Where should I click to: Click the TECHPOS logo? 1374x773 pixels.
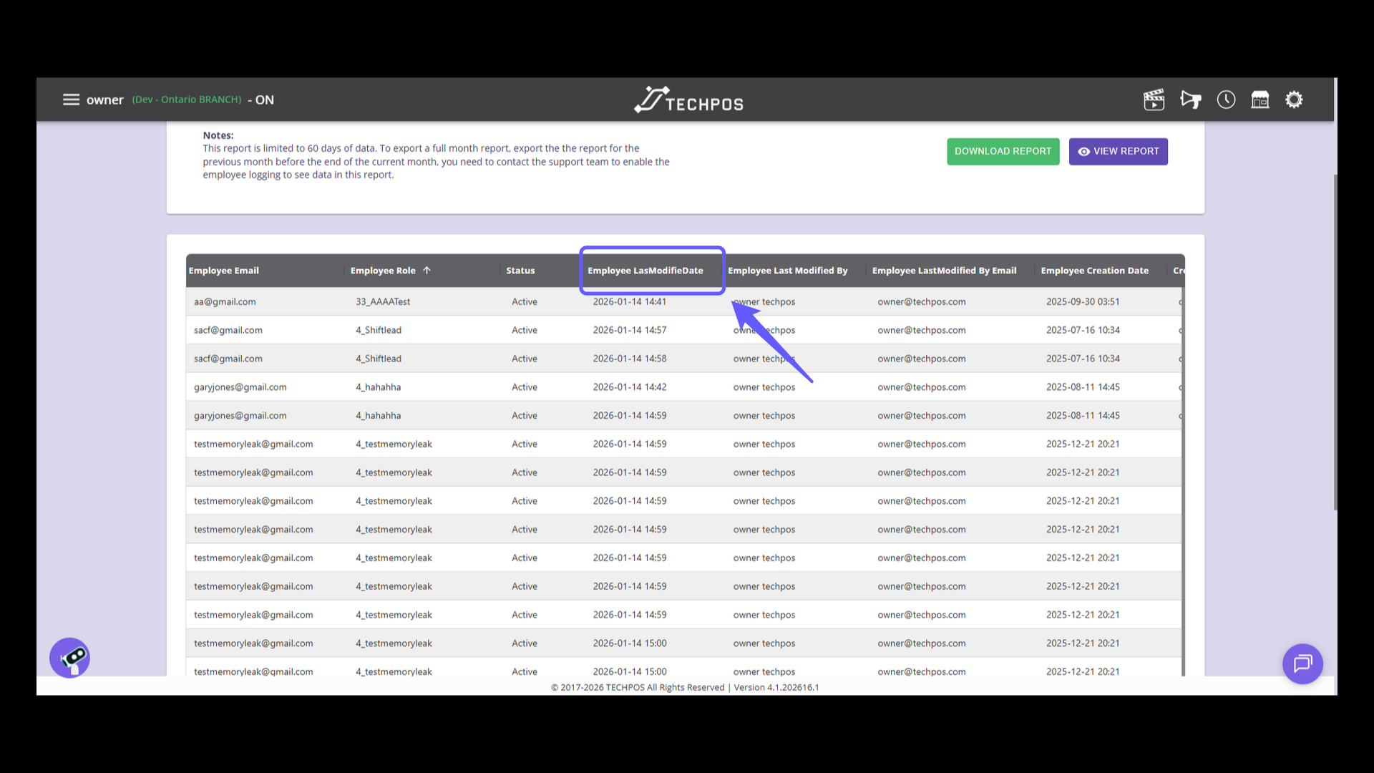(x=688, y=99)
